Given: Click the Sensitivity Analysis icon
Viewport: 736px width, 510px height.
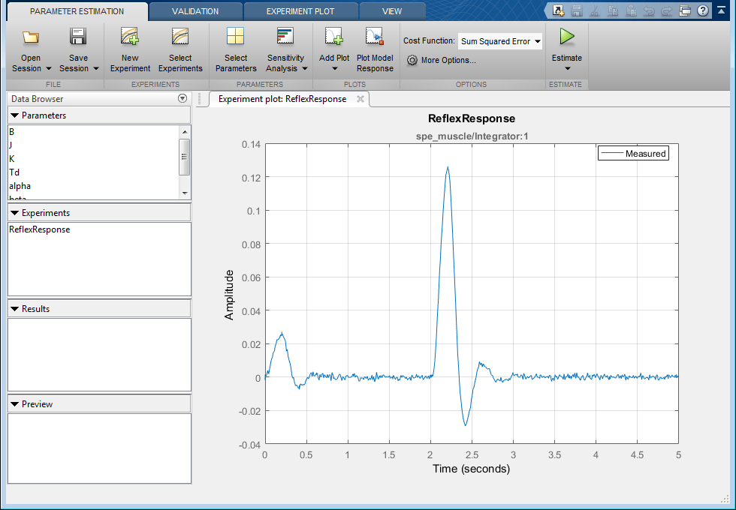Looking at the screenshot, I should [285, 36].
